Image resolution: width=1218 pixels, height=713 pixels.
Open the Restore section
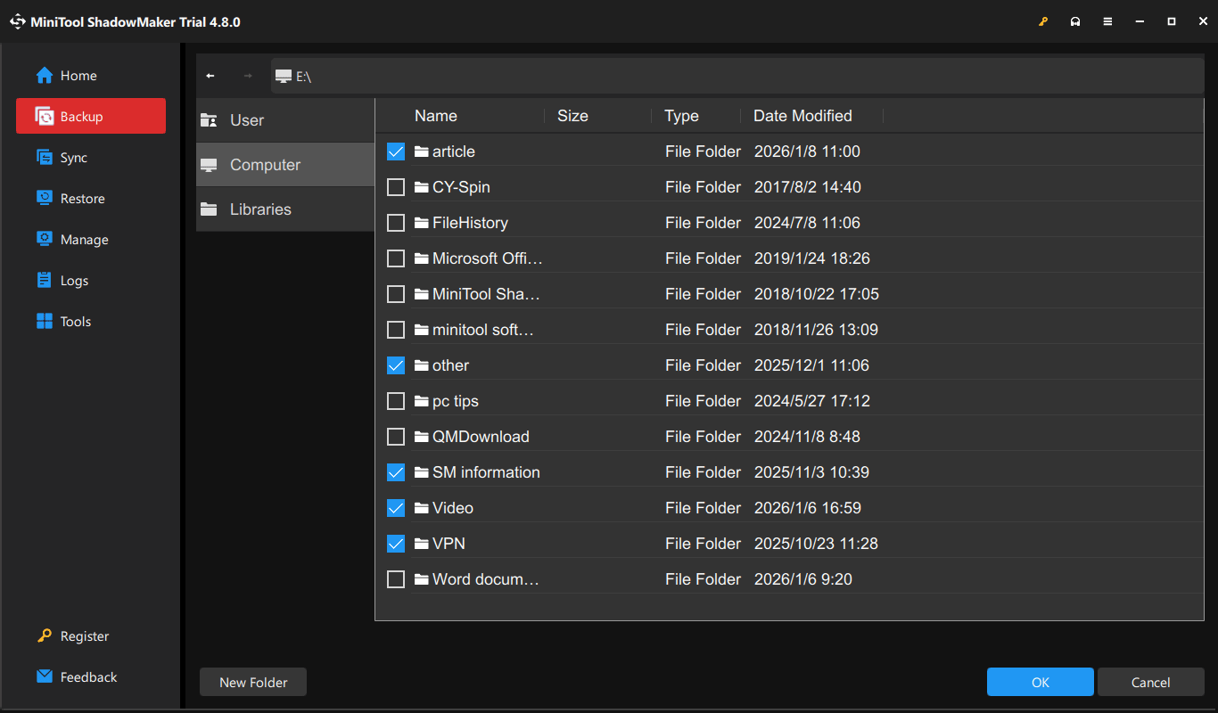(x=82, y=198)
